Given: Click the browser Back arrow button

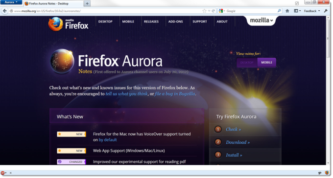Looking at the screenshot, I should [x=5, y=11].
